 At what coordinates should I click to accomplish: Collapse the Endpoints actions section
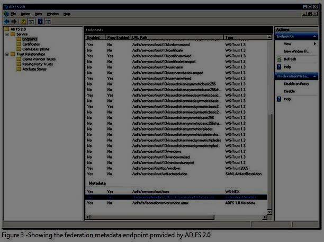click(x=314, y=37)
